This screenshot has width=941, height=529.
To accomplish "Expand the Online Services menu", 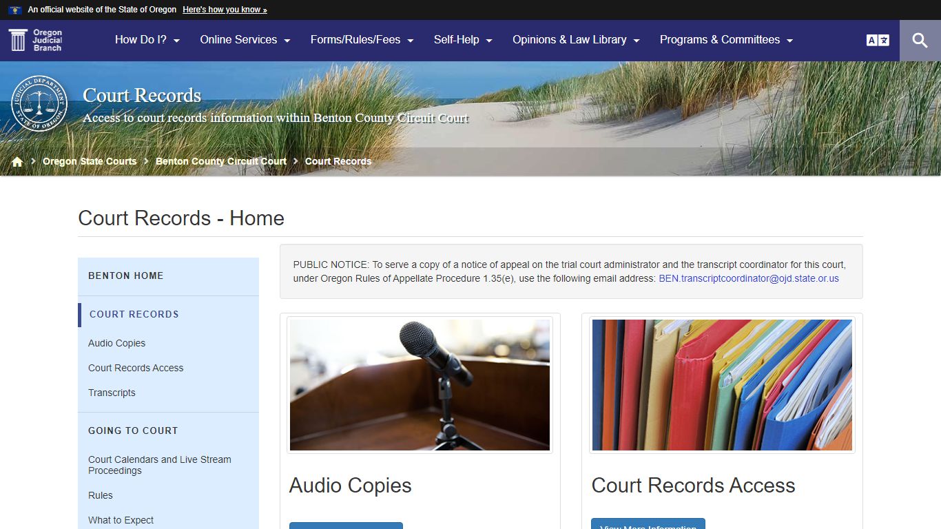I will tap(245, 40).
